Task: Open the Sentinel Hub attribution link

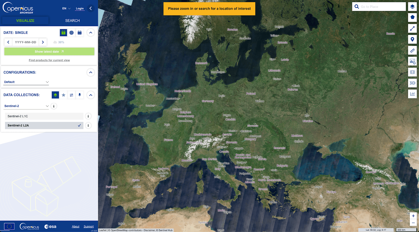Action: click(165, 230)
